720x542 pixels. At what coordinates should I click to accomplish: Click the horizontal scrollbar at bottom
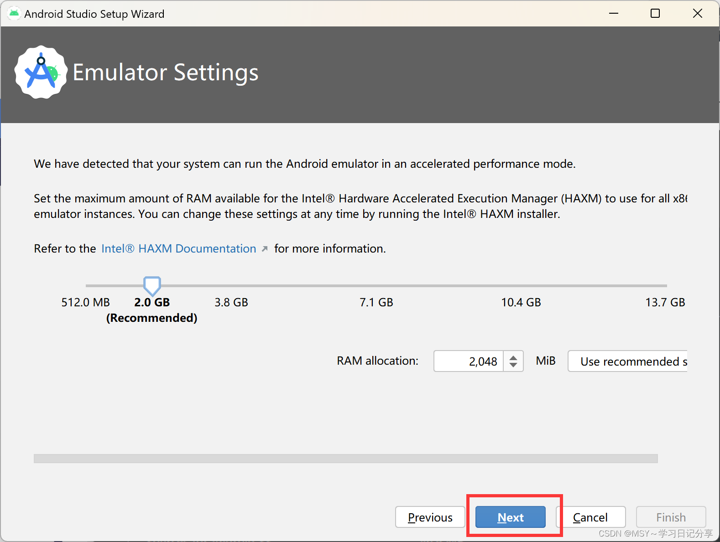pyautogui.click(x=346, y=458)
